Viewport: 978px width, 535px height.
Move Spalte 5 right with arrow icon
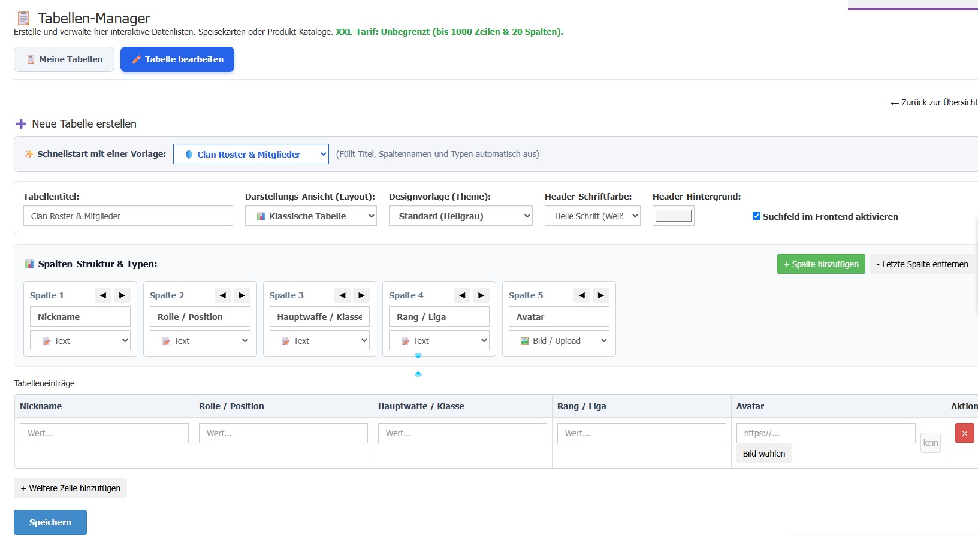(x=601, y=295)
